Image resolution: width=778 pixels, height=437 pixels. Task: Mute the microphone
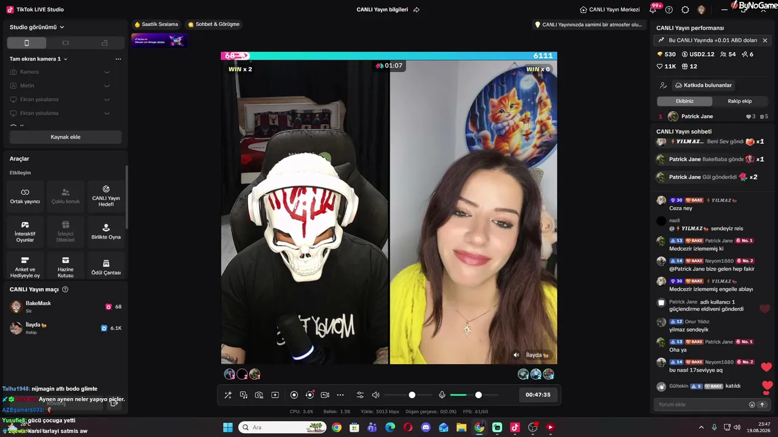(x=442, y=395)
